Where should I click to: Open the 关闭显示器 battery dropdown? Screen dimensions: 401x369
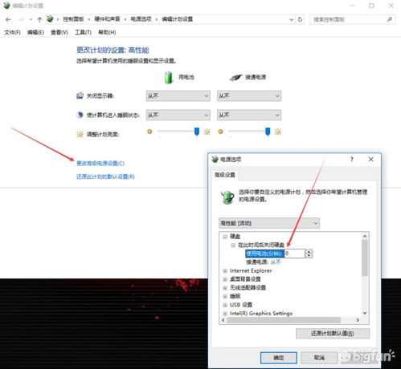[178, 95]
